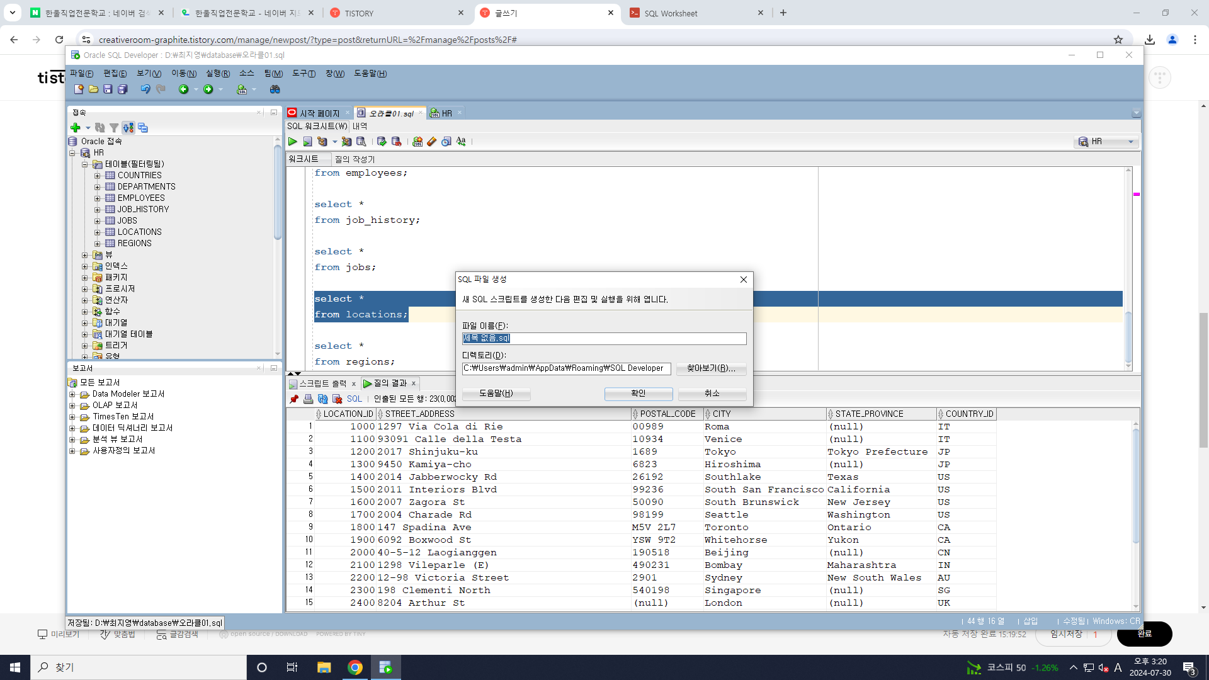The width and height of the screenshot is (1209, 680).
Task: Collapse the 테이블(필터링됨) tree node
Action: point(85,164)
